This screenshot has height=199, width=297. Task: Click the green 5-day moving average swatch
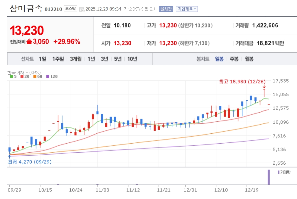[11, 76]
